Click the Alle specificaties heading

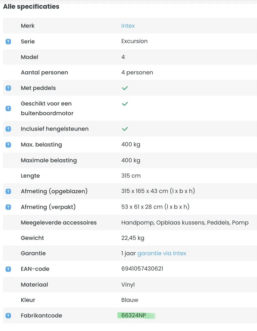tap(31, 7)
